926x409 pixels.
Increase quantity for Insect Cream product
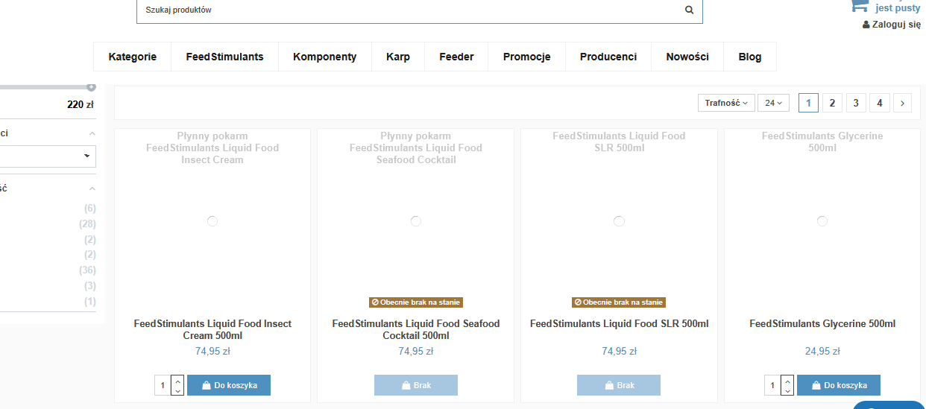(x=177, y=380)
